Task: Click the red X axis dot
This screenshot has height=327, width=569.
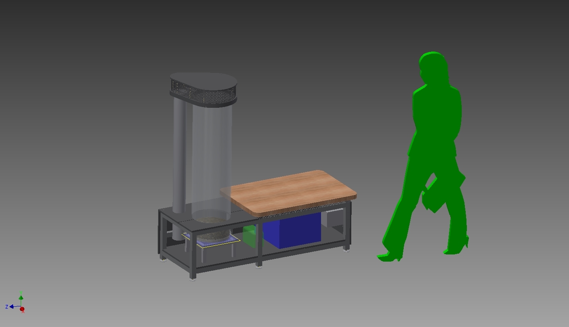Action: pyautogui.click(x=23, y=309)
